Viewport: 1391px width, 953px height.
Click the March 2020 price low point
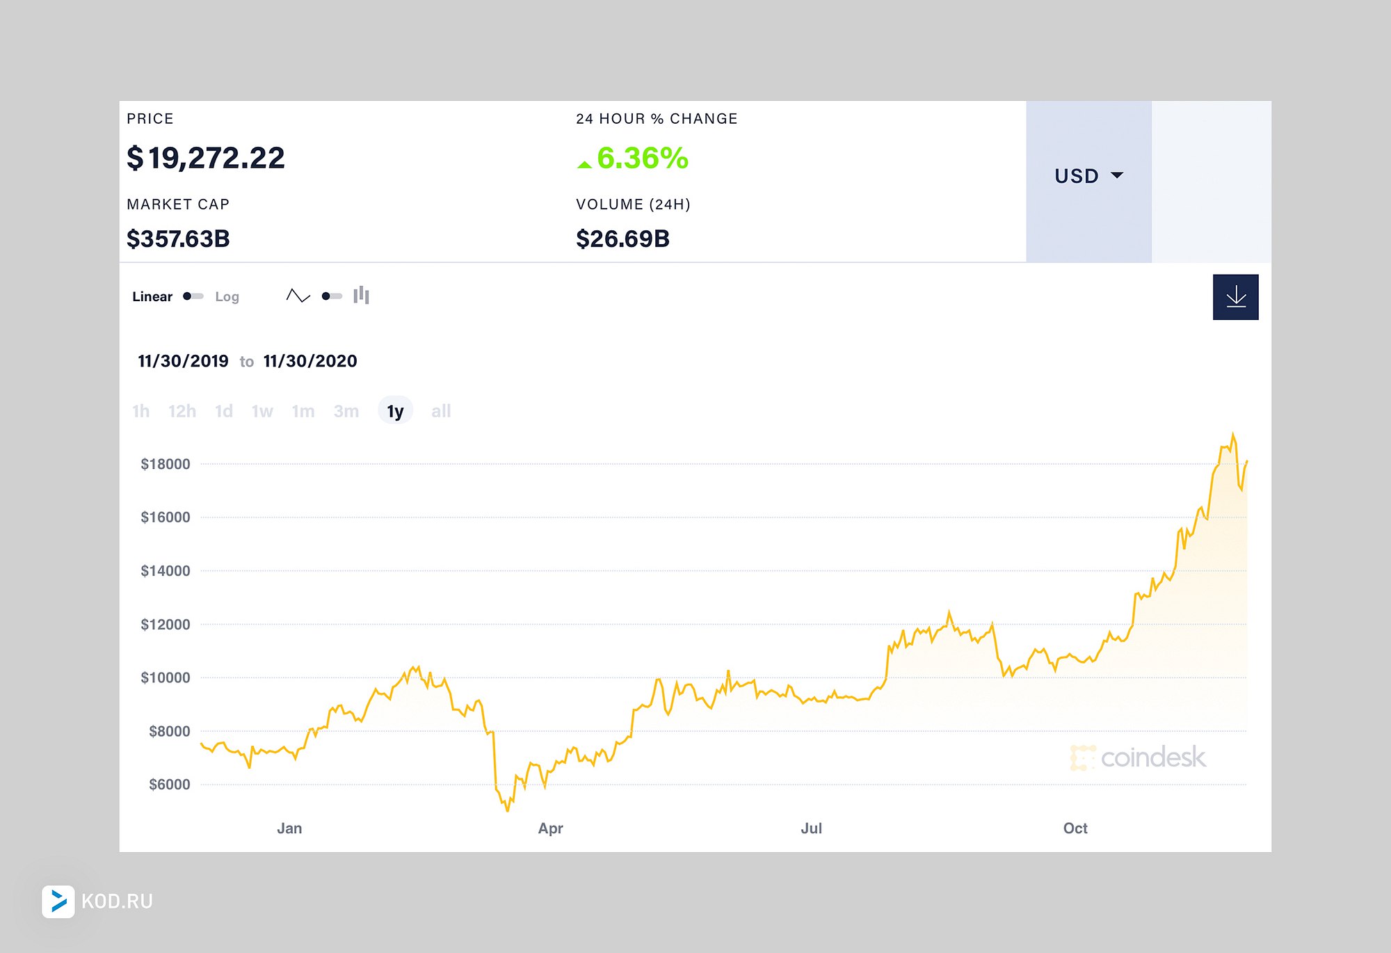(x=507, y=809)
